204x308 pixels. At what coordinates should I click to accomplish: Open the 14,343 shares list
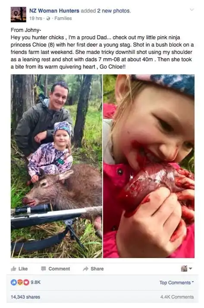pyautogui.click(x=25, y=297)
